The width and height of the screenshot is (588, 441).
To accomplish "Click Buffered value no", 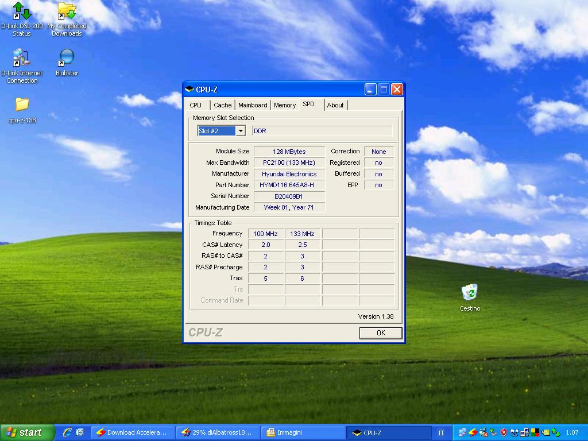I will click(379, 174).
